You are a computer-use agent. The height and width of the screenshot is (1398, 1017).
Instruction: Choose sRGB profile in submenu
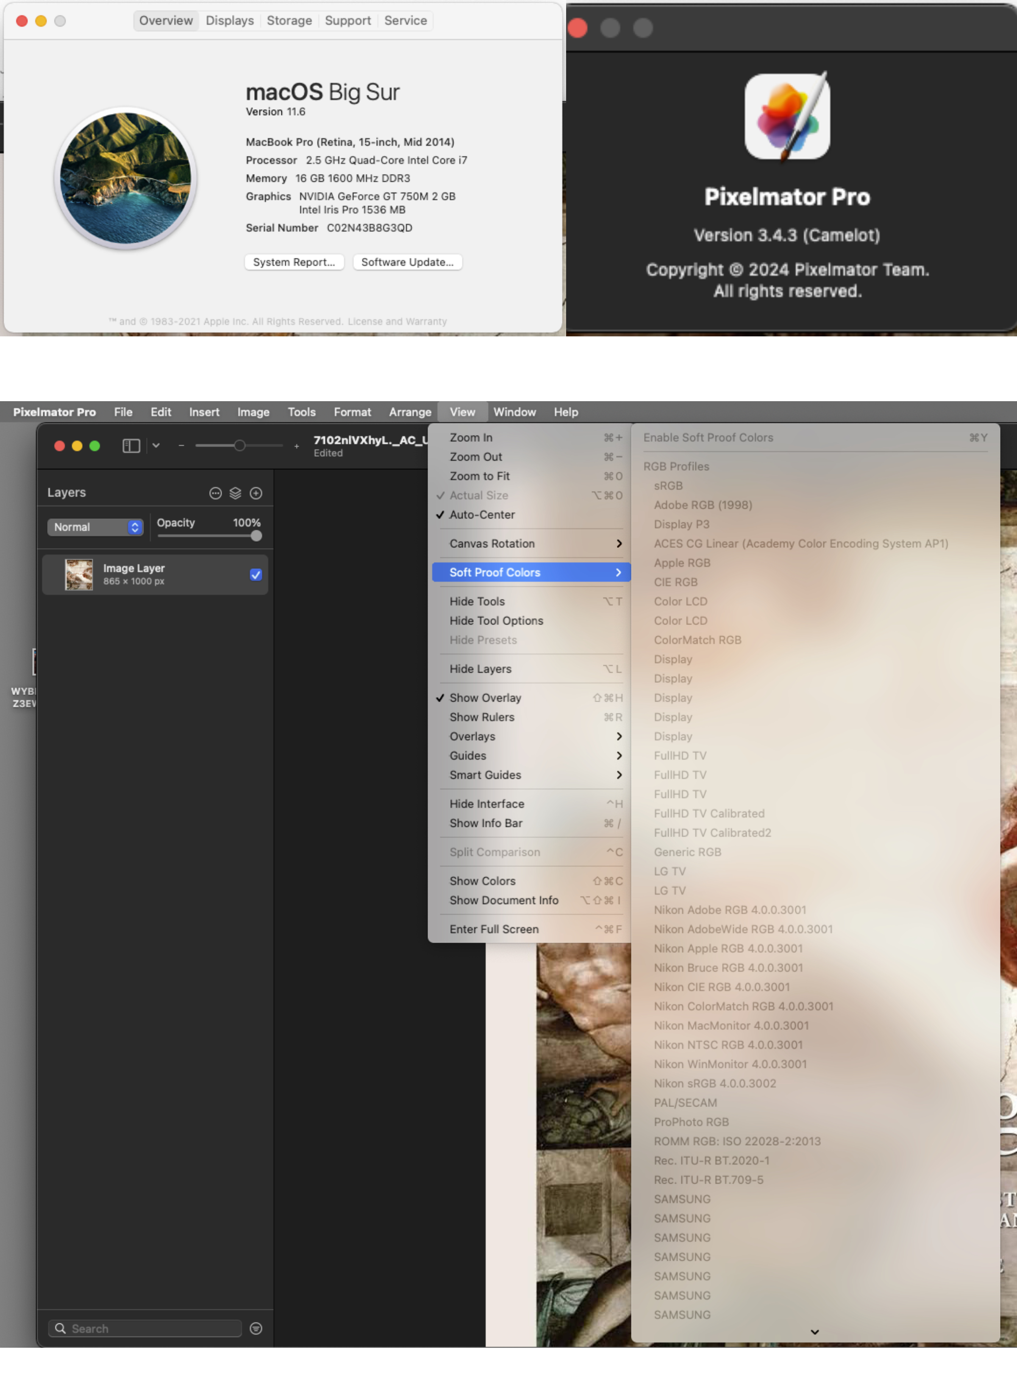[815, 486]
